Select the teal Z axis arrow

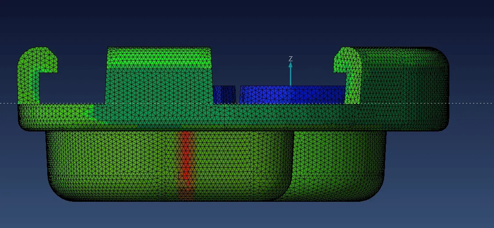pos(290,74)
